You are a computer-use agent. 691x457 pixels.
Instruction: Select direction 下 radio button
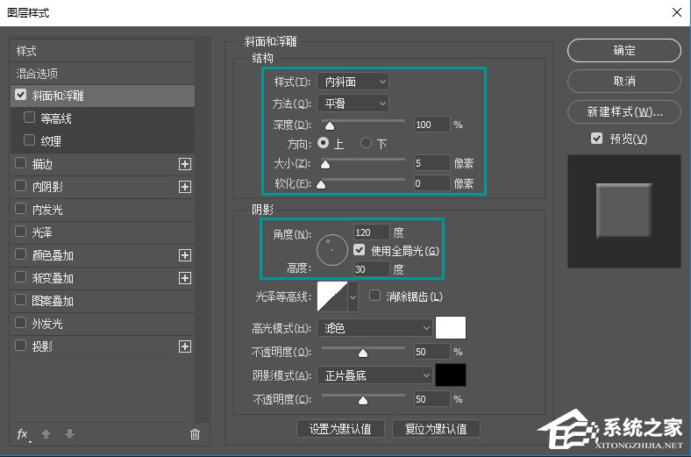click(366, 143)
